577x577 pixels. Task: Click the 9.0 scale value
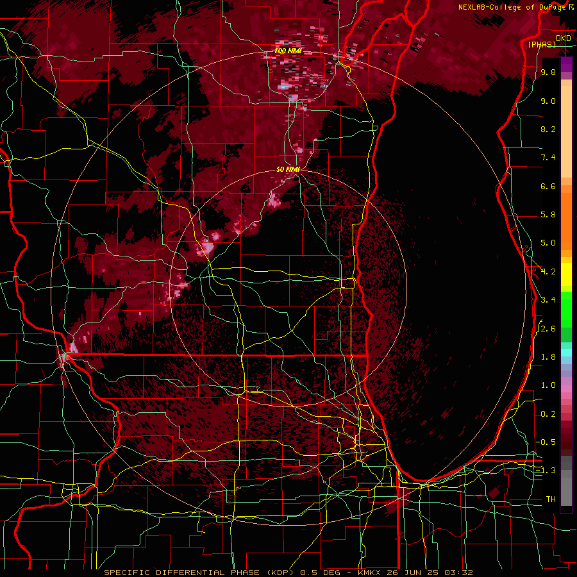pyautogui.click(x=548, y=101)
